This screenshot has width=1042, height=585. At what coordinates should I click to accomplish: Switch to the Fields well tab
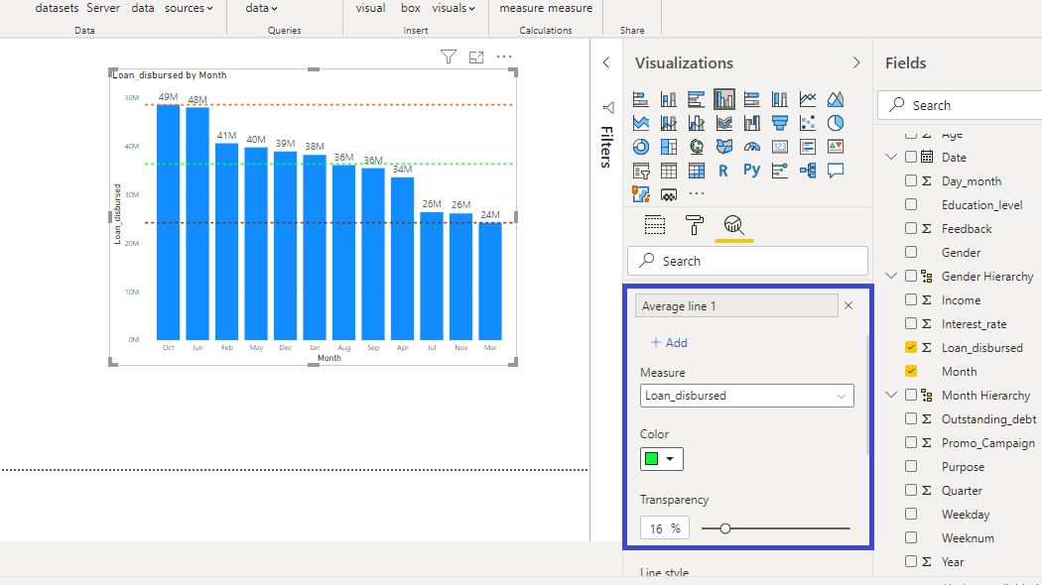coord(655,225)
